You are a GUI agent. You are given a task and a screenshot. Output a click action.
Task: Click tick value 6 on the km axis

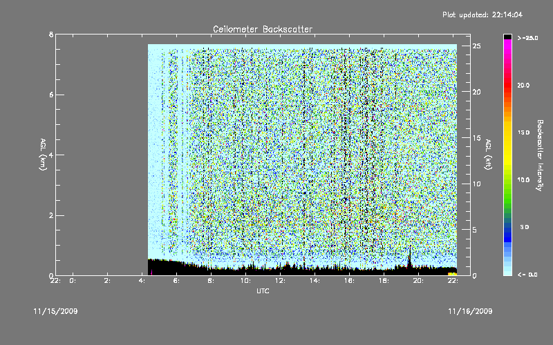point(51,95)
